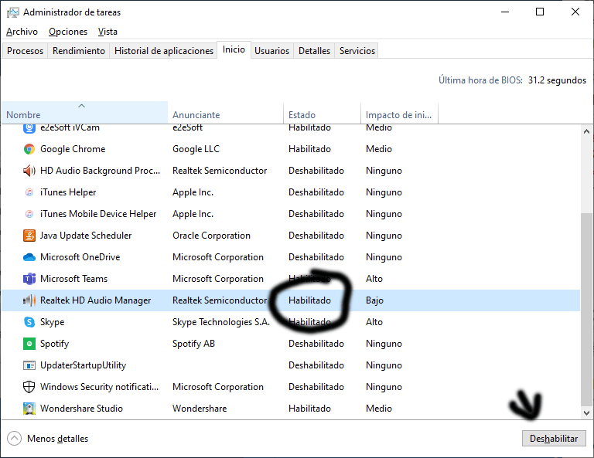Image resolution: width=594 pixels, height=458 pixels.
Task: Click the scrollbar down arrow
Action: point(586,413)
